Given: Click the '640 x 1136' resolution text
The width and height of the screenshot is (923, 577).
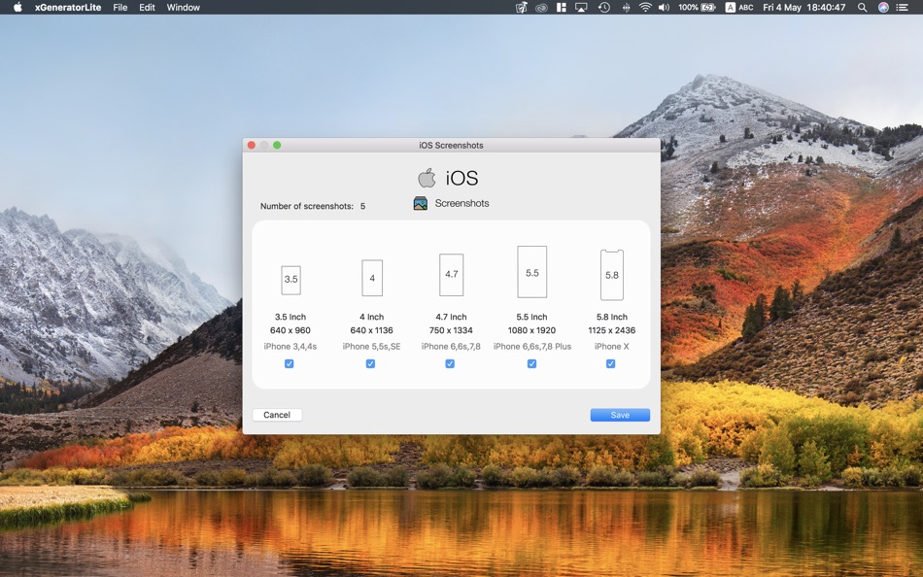Looking at the screenshot, I should coord(371,330).
